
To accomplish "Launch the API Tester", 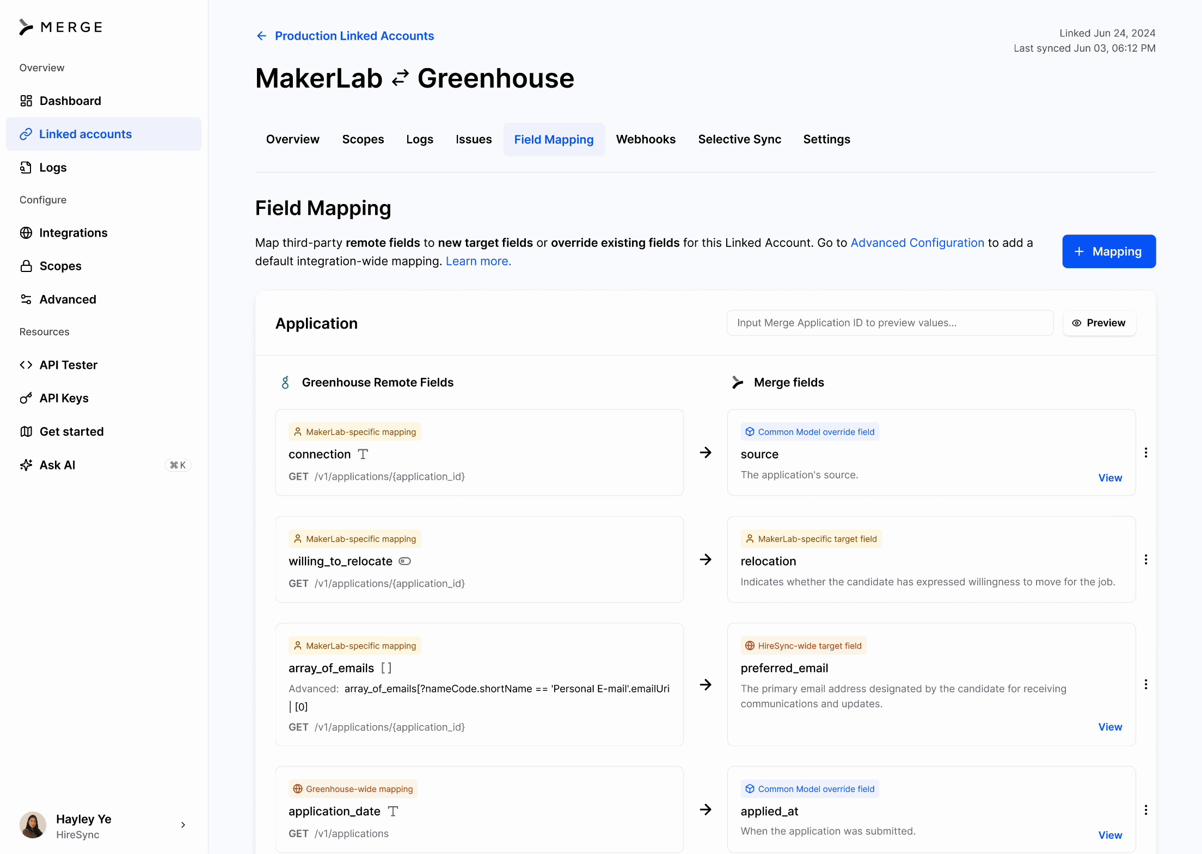I will [103, 365].
